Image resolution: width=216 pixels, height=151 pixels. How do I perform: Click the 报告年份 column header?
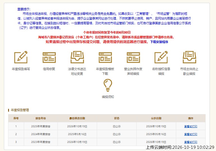[41, 118]
